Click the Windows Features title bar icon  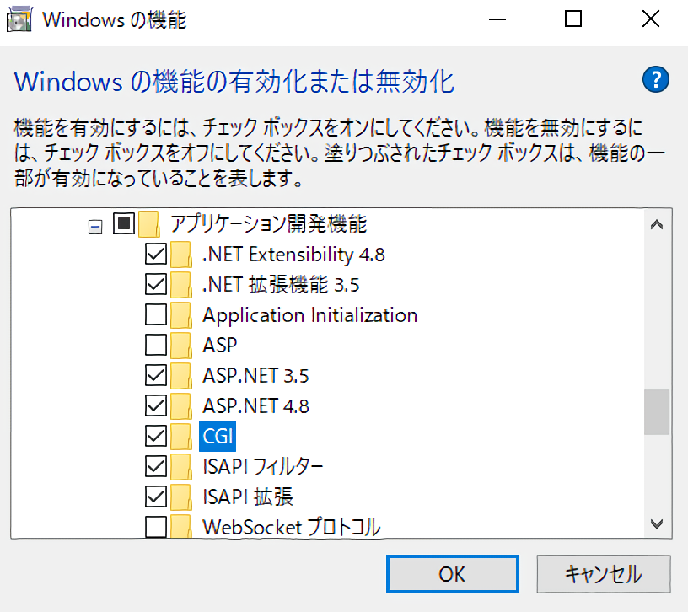(x=20, y=19)
